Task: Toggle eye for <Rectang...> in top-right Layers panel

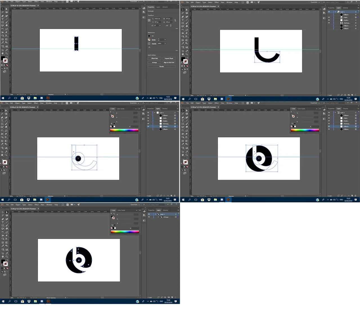Action: tap(329, 23)
